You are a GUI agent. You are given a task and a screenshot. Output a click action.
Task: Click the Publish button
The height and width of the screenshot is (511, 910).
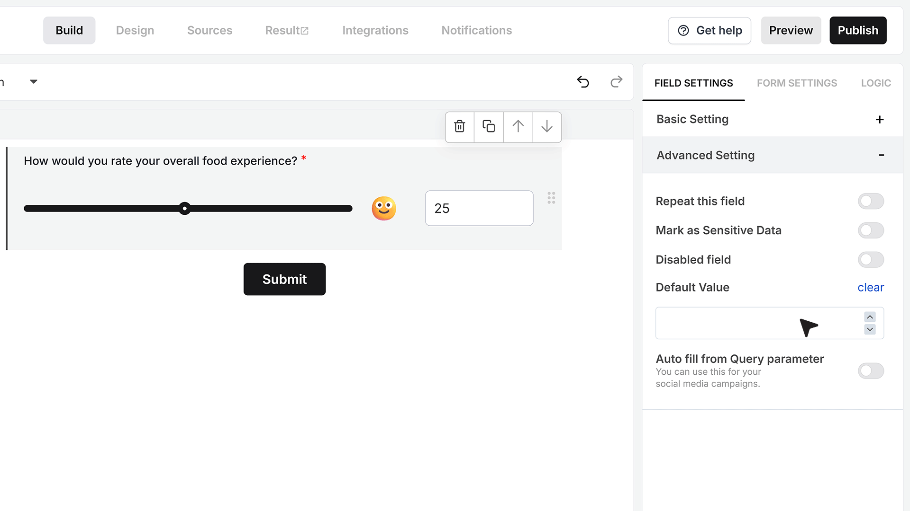click(858, 30)
